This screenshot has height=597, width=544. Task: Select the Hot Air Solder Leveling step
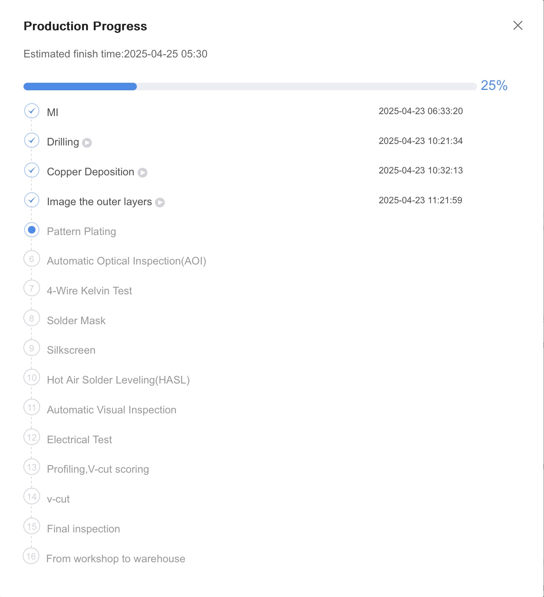pyautogui.click(x=118, y=380)
